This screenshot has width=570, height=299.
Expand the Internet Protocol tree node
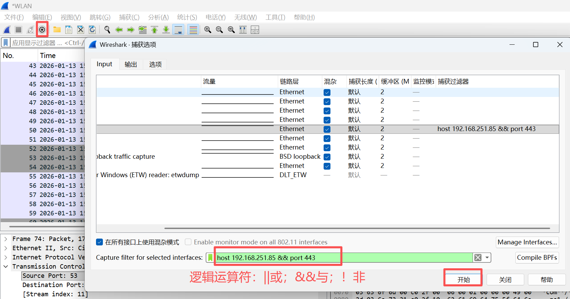pyautogui.click(x=5, y=257)
